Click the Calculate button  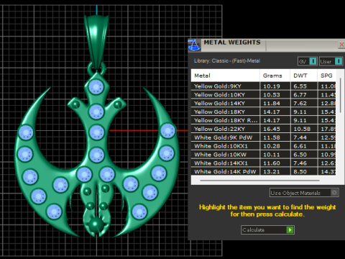(267, 230)
